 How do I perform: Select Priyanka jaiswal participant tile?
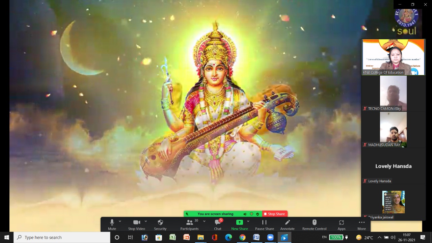[394, 202]
